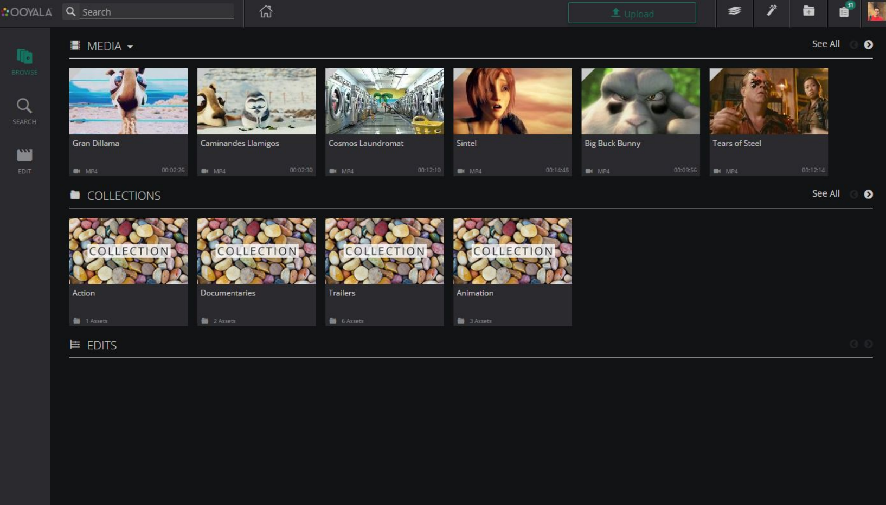Expand the MEDIA dropdown arrow
Screen dimensions: 886x505
pos(130,47)
